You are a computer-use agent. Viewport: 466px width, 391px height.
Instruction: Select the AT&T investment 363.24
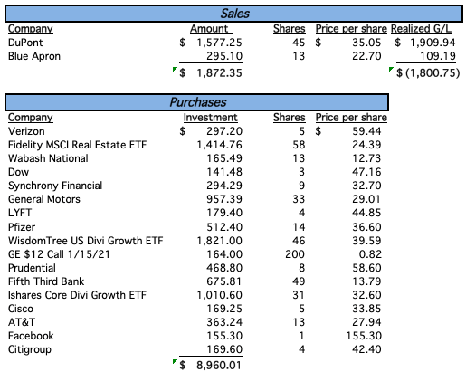224,322
